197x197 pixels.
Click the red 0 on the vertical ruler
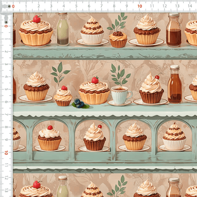click(6, 26)
